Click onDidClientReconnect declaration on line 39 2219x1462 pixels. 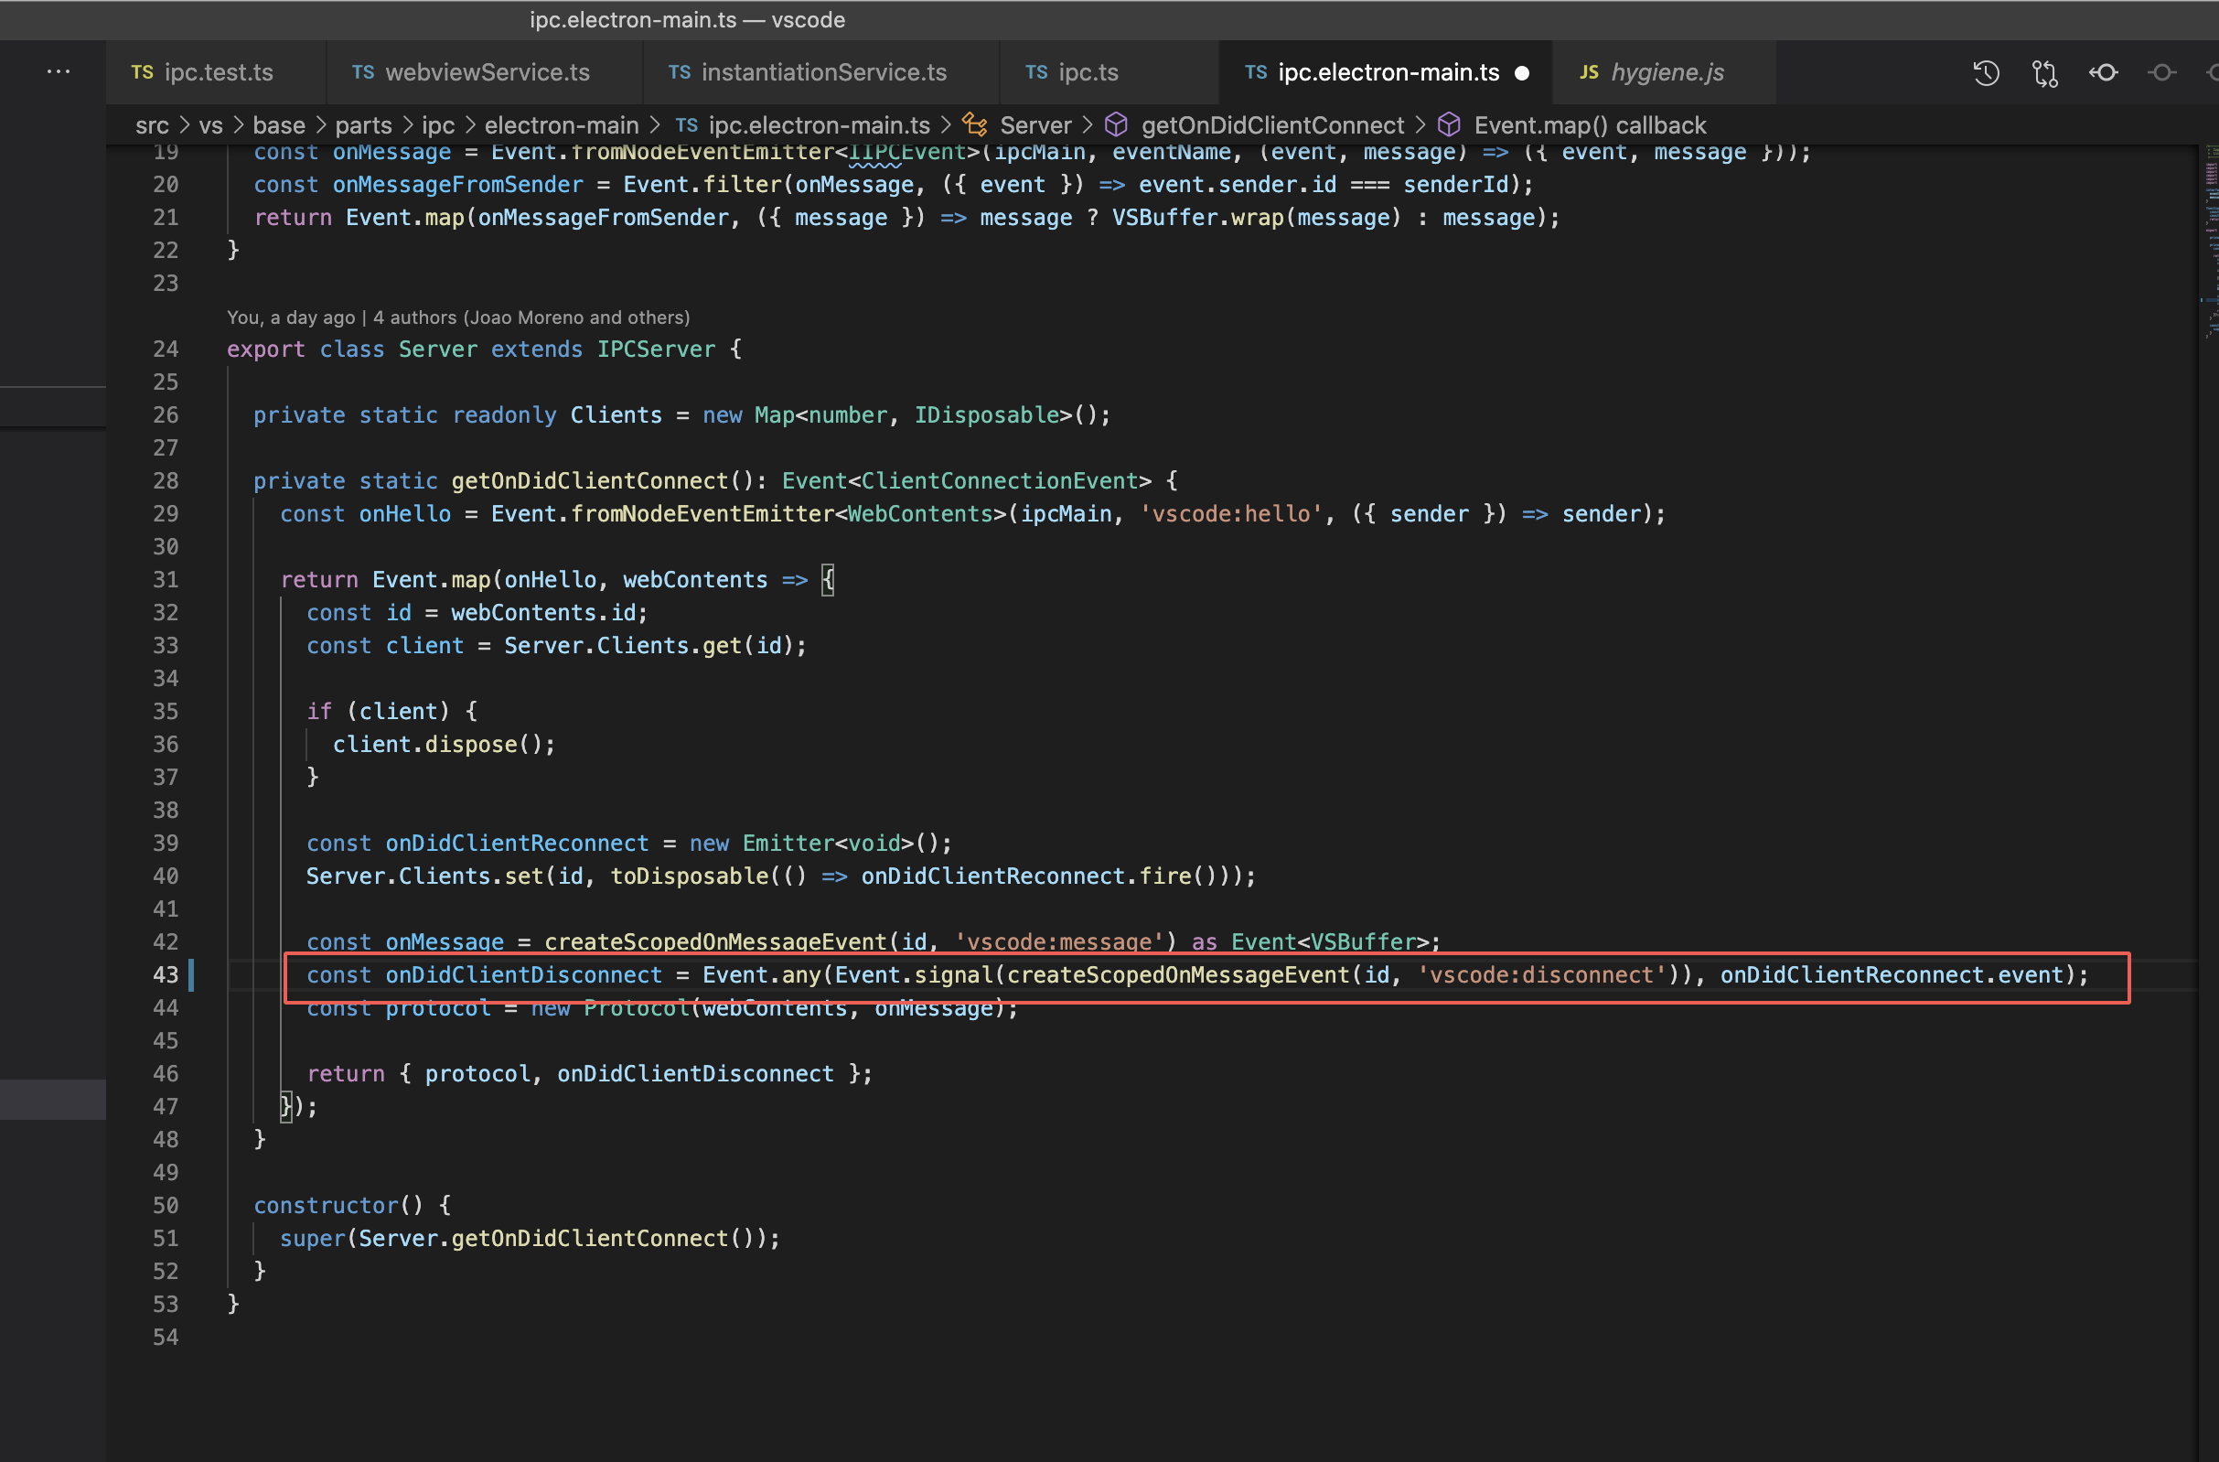click(x=517, y=843)
